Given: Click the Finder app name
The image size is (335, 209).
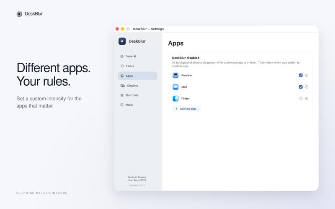Looking at the screenshot, I should click(186, 99).
